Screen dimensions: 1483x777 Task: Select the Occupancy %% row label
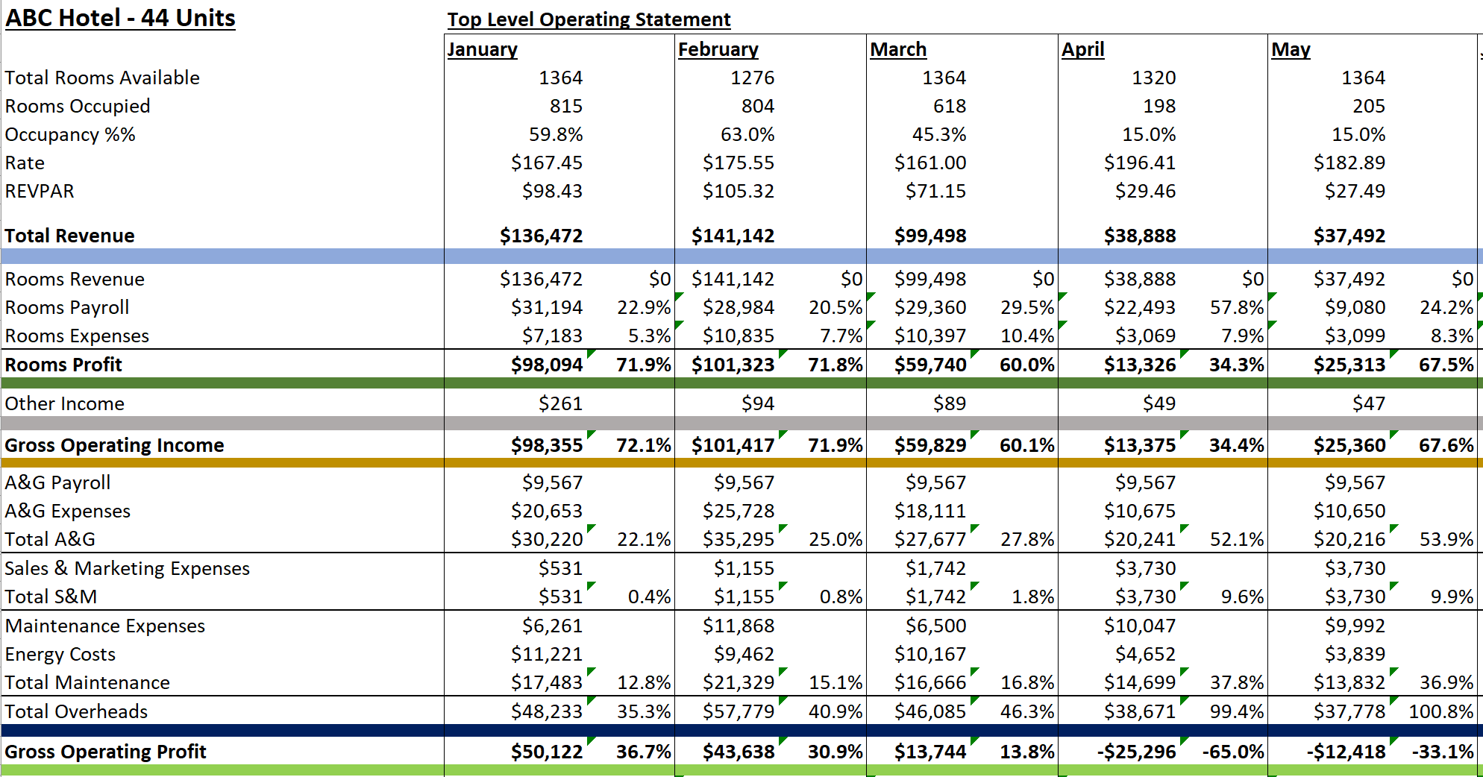point(71,134)
